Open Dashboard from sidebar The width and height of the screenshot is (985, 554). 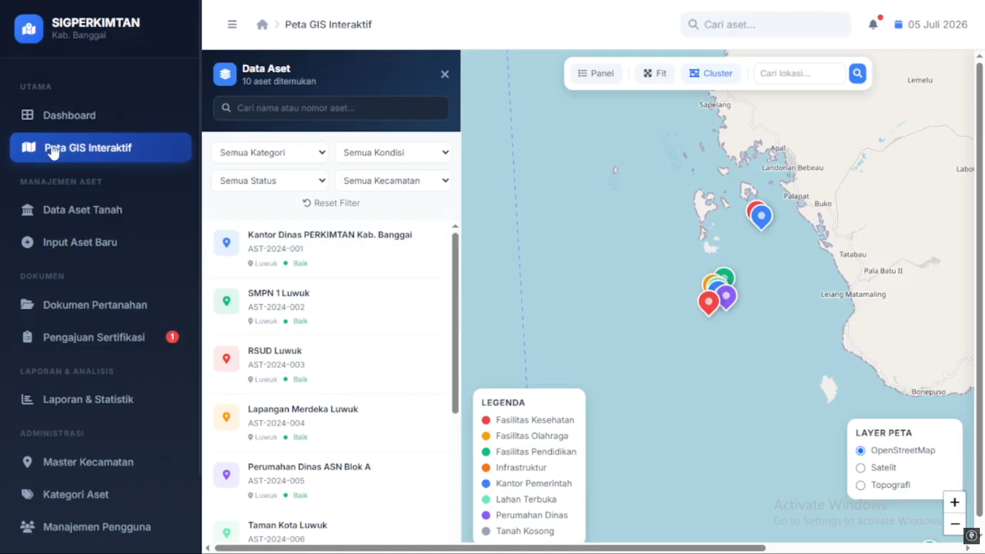[101, 115]
